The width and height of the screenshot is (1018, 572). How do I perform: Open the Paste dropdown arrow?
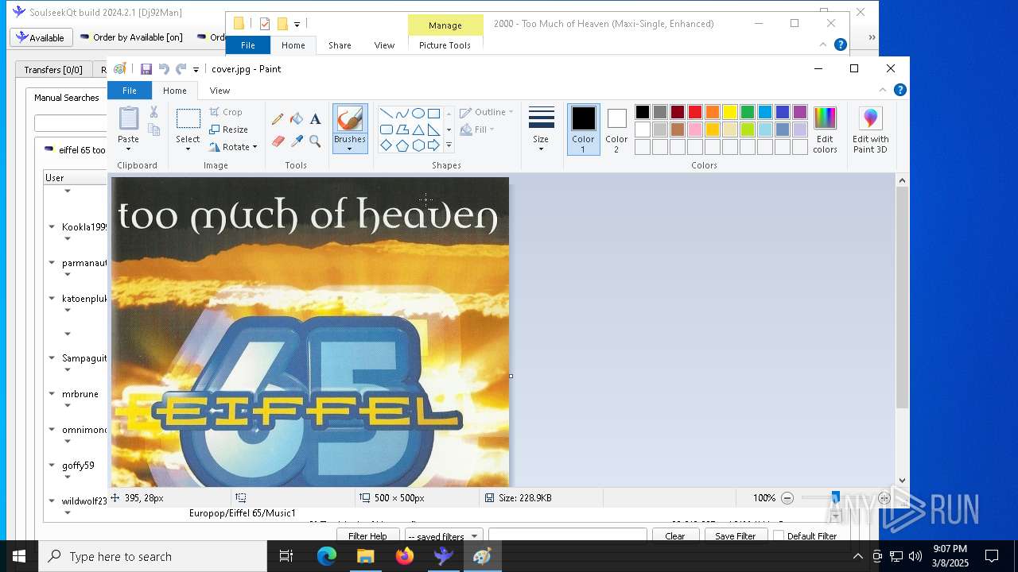coord(128,149)
